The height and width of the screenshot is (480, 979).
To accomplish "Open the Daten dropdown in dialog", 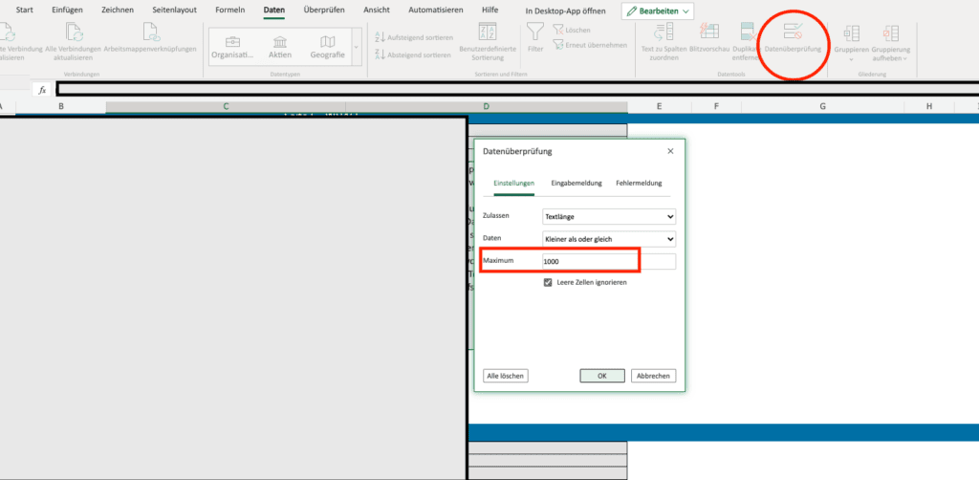I will point(608,239).
